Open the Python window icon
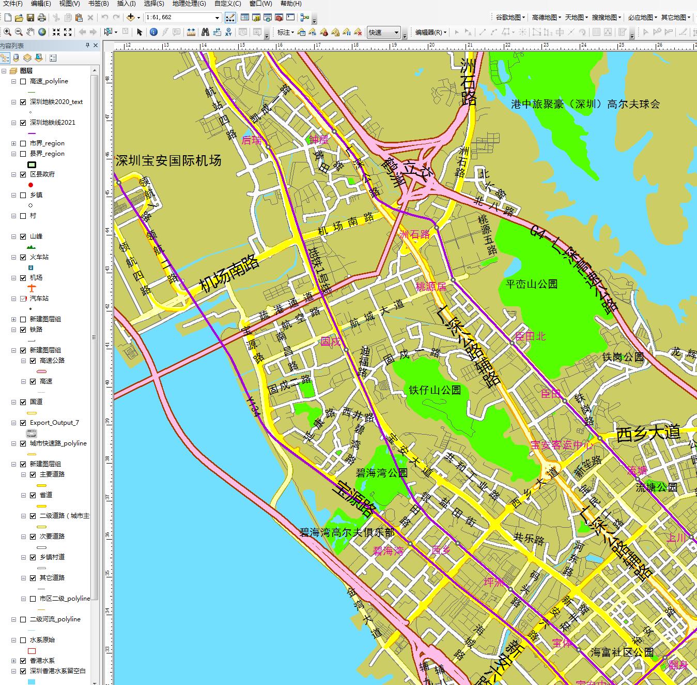The width and height of the screenshot is (697, 685). [x=290, y=18]
